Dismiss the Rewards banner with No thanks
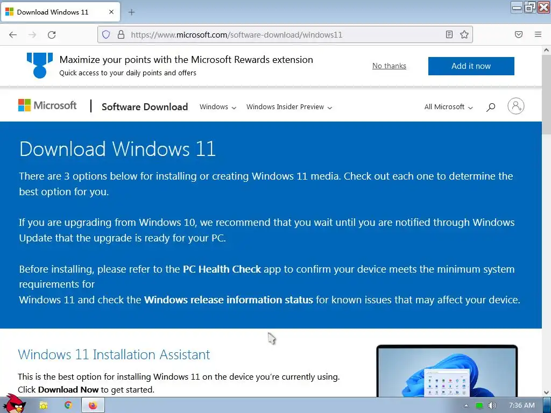This screenshot has width=551, height=413. click(389, 66)
